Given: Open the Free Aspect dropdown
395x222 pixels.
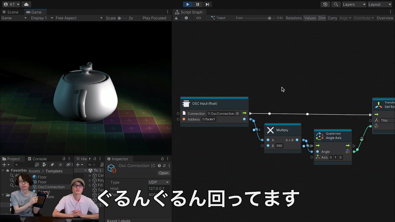Looking at the screenshot, I should tap(79, 18).
